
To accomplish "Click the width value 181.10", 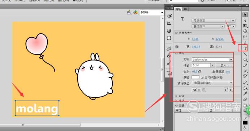I will (x=196, y=47).
